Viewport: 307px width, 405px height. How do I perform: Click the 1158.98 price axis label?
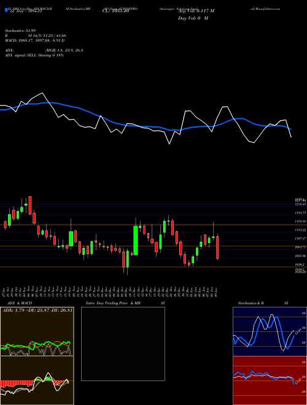coord(300,222)
